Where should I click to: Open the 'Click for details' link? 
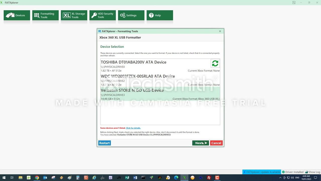[x=133, y=128]
